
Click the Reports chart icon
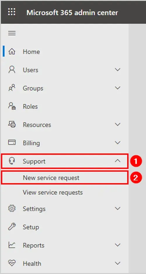click(x=12, y=245)
